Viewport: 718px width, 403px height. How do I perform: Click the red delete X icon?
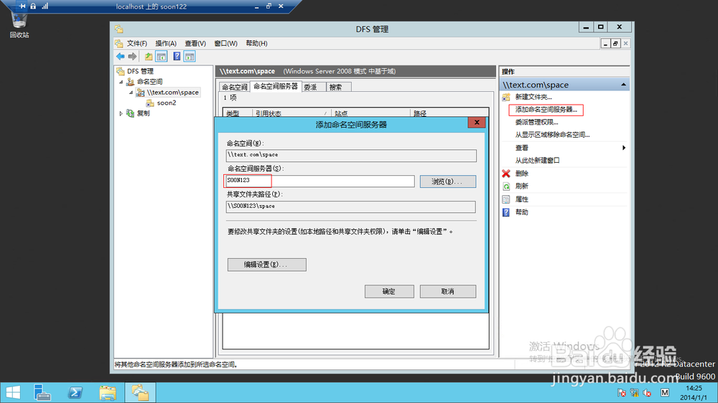click(506, 174)
